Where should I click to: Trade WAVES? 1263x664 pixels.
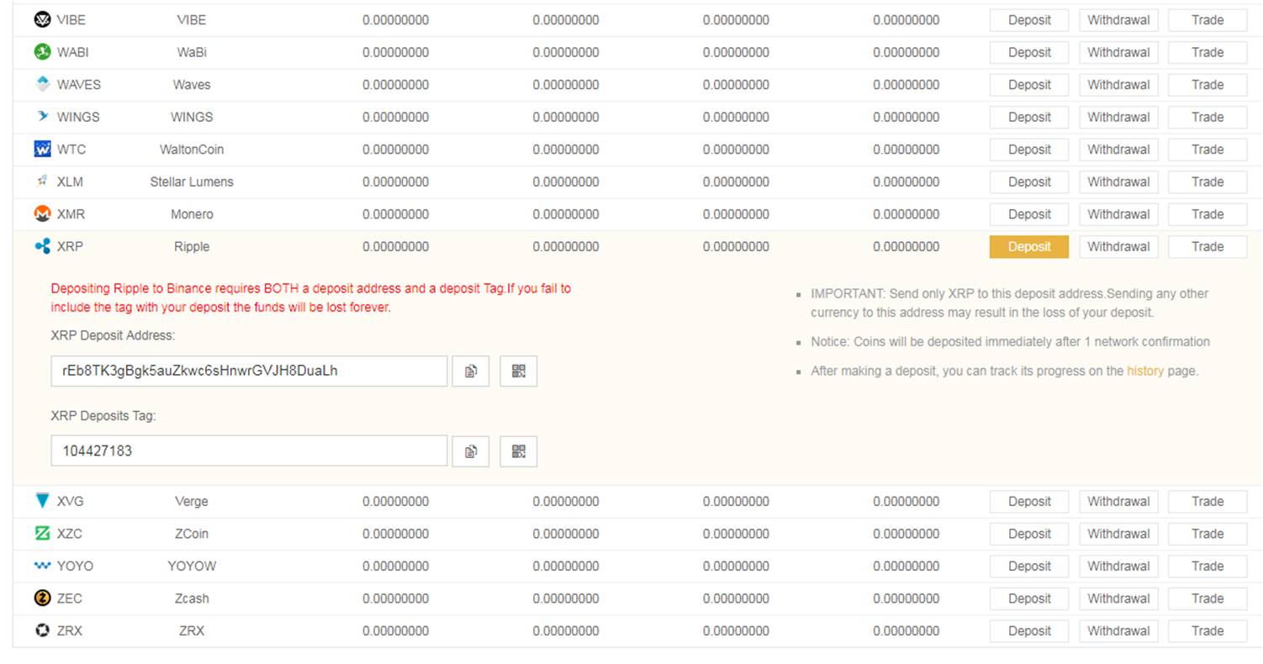tap(1208, 85)
